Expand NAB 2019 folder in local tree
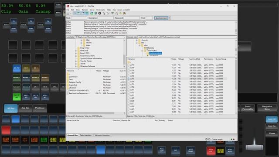Image resolution: width=279 pixels, height=157 pixels. [76, 51]
